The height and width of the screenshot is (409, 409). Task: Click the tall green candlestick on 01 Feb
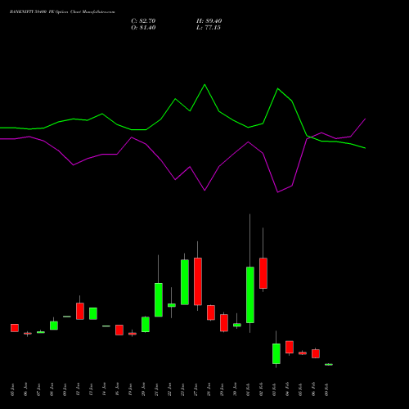pos(250,294)
